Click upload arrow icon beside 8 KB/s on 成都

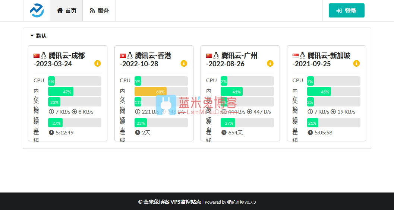coord(75,112)
